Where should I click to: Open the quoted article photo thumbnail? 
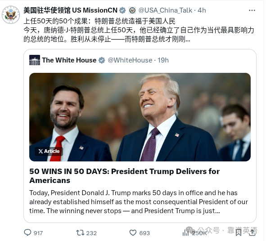140,118
